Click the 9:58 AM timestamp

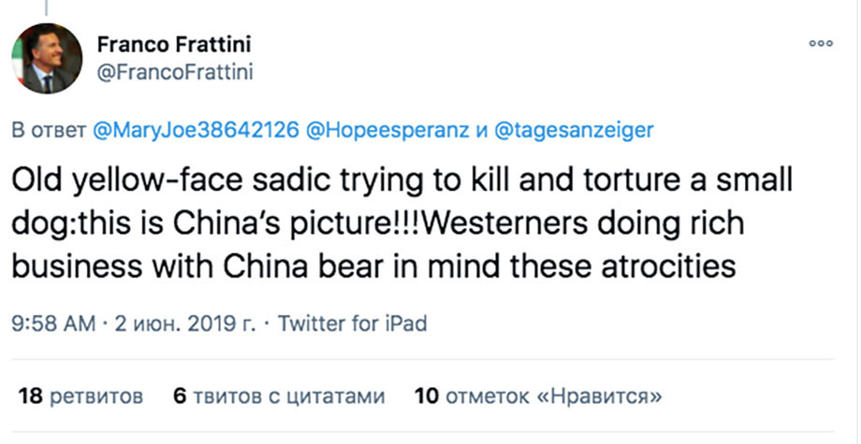[54, 323]
